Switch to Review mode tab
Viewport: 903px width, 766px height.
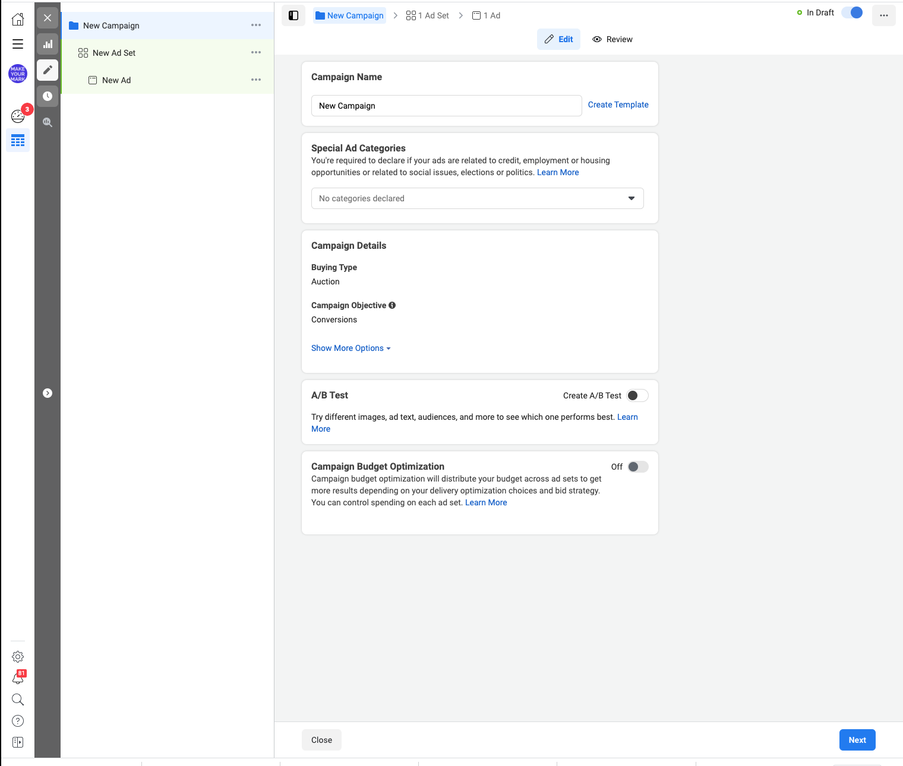pyautogui.click(x=612, y=39)
